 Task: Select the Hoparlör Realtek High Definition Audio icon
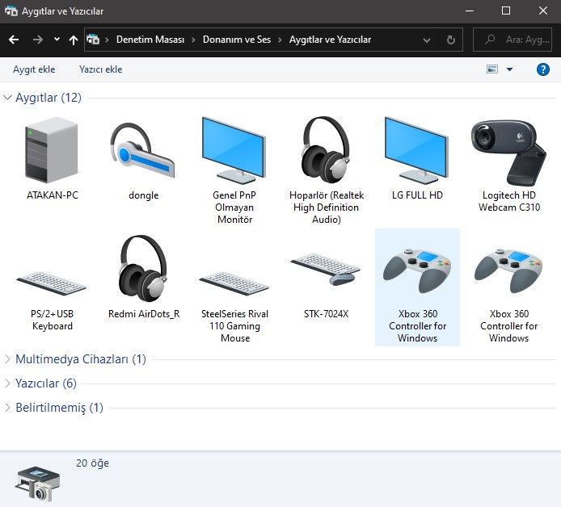coord(326,150)
